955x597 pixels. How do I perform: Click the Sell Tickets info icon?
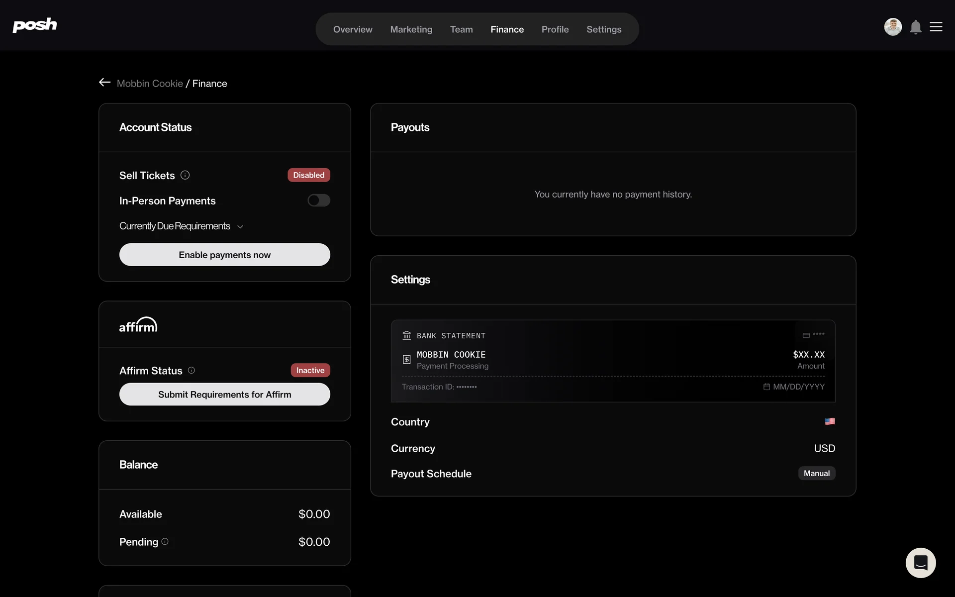click(185, 175)
